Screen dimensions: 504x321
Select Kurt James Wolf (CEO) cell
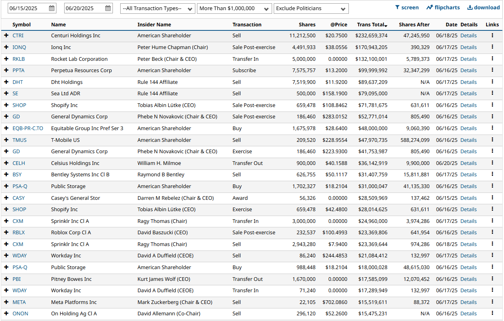[164, 279]
